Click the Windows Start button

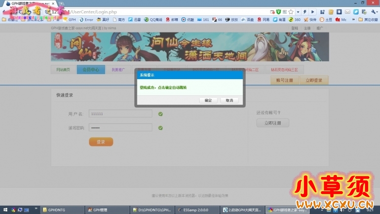pos(5,209)
